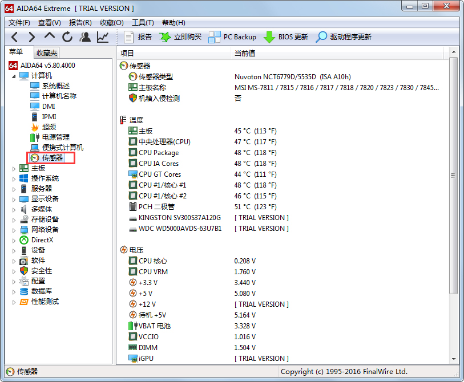464x382 pixels.
Task: Expand the 数据库 tree node
Action: click(14, 292)
